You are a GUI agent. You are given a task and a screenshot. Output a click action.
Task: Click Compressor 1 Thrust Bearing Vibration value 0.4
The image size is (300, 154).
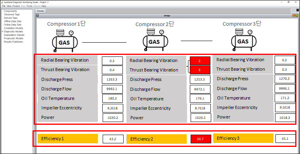click(112, 70)
